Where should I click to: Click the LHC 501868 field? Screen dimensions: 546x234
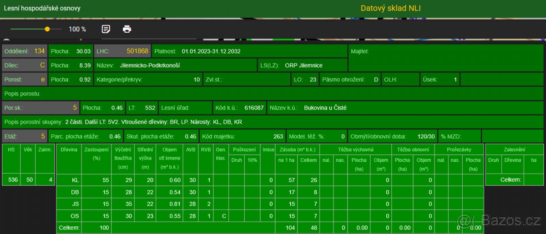[x=122, y=51]
